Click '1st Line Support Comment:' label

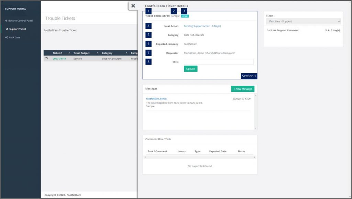point(283,30)
